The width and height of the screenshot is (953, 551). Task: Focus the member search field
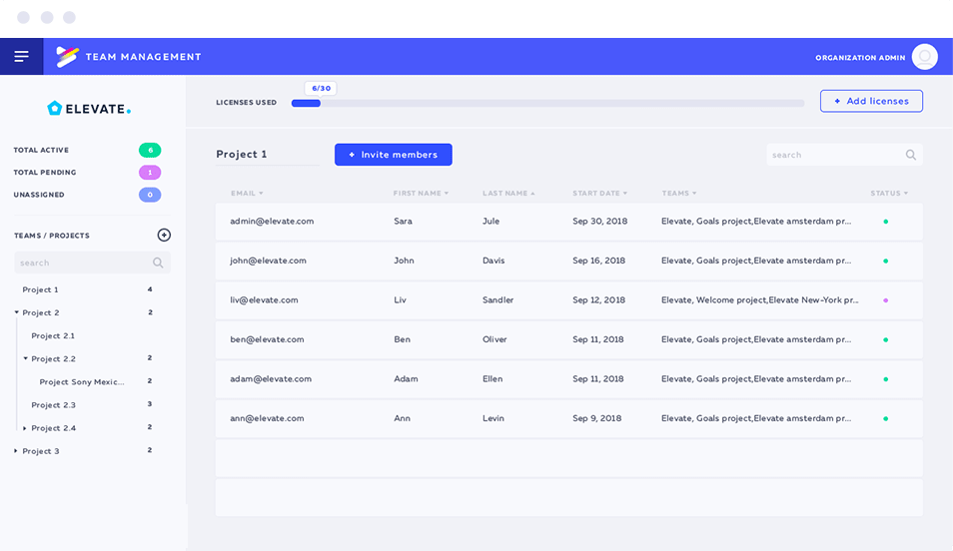pyautogui.click(x=844, y=155)
